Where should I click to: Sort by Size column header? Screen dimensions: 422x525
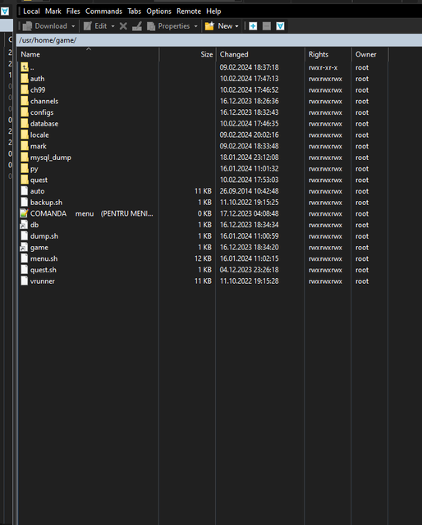[x=187, y=55]
